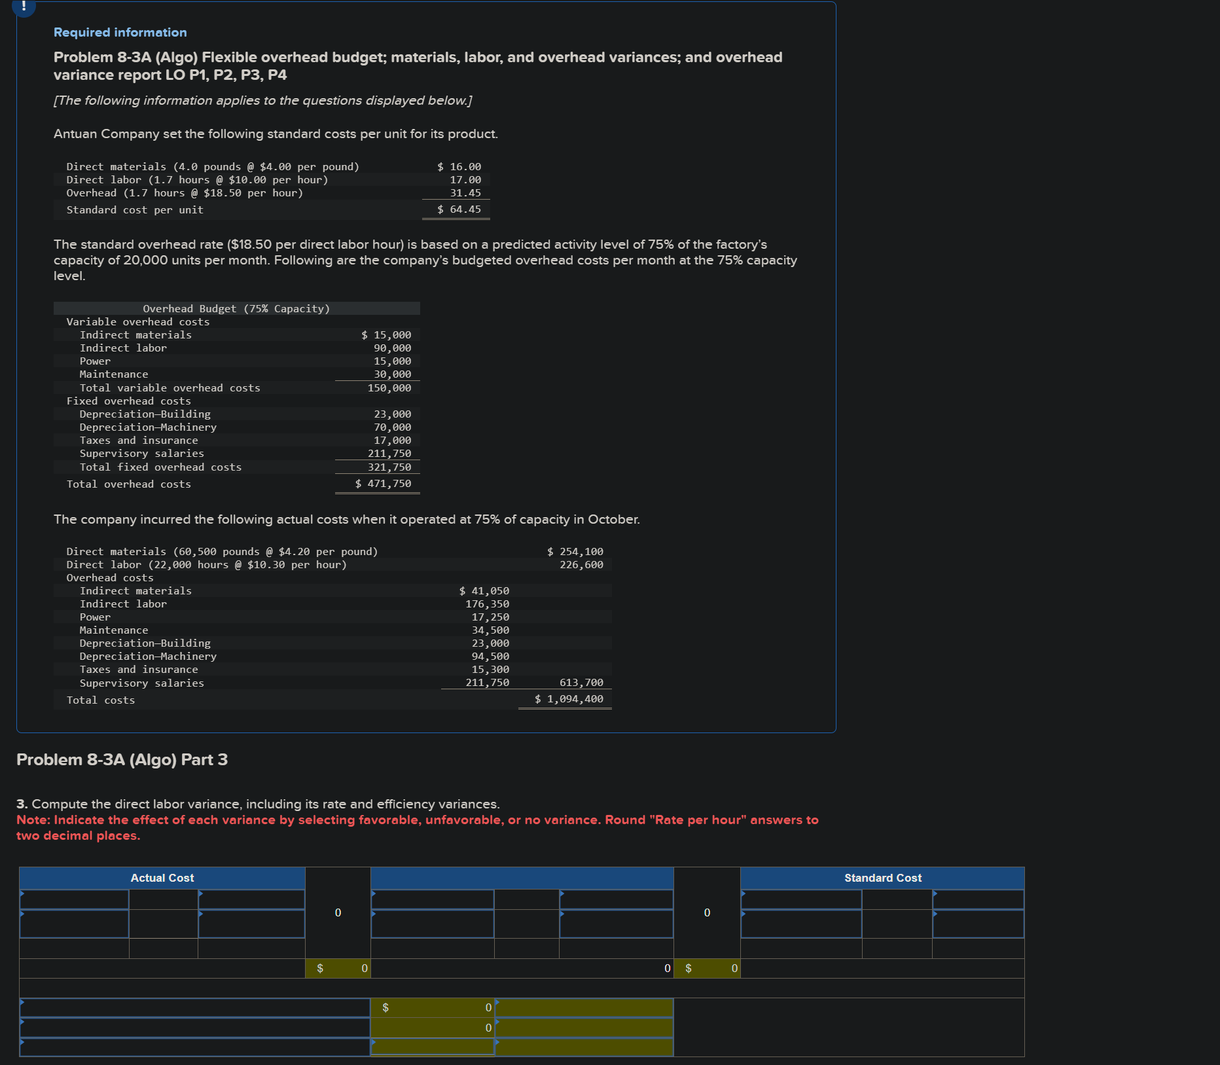1220x1065 pixels.
Task: Click the olive total cell below Actual Cost section
Action: pyautogui.click(x=338, y=968)
